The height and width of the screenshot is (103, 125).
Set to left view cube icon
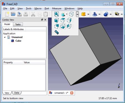click(x=69, y=26)
